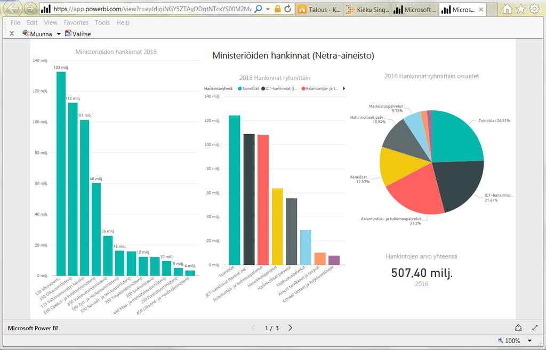Open the browser Home icon
The image size is (546, 350).
tap(507, 9)
